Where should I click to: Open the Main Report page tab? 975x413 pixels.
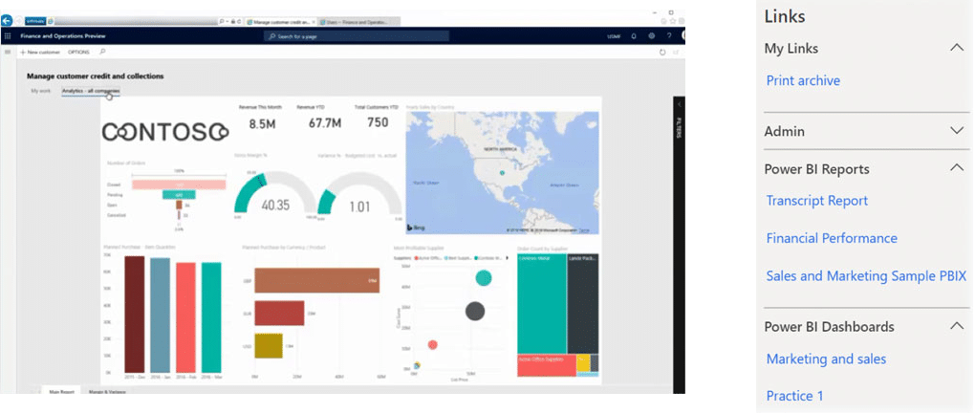tap(61, 392)
